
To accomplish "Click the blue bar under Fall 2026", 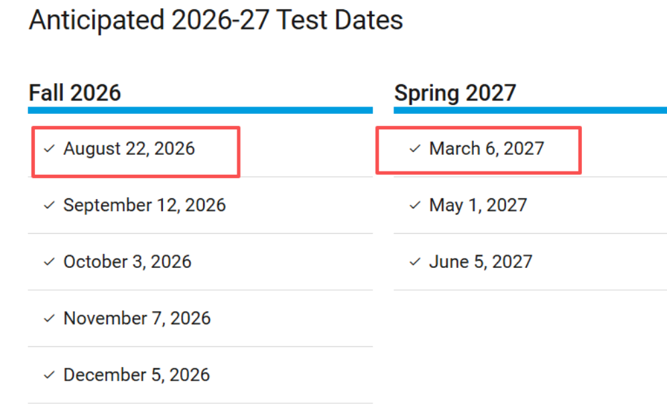I will click(x=200, y=110).
